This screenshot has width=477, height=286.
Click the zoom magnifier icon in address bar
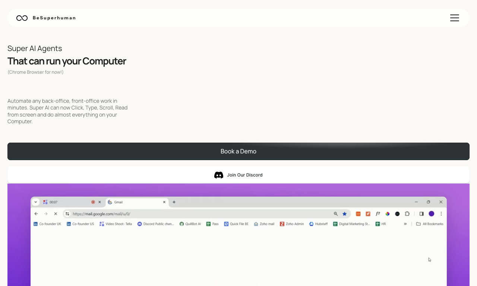pos(336,214)
